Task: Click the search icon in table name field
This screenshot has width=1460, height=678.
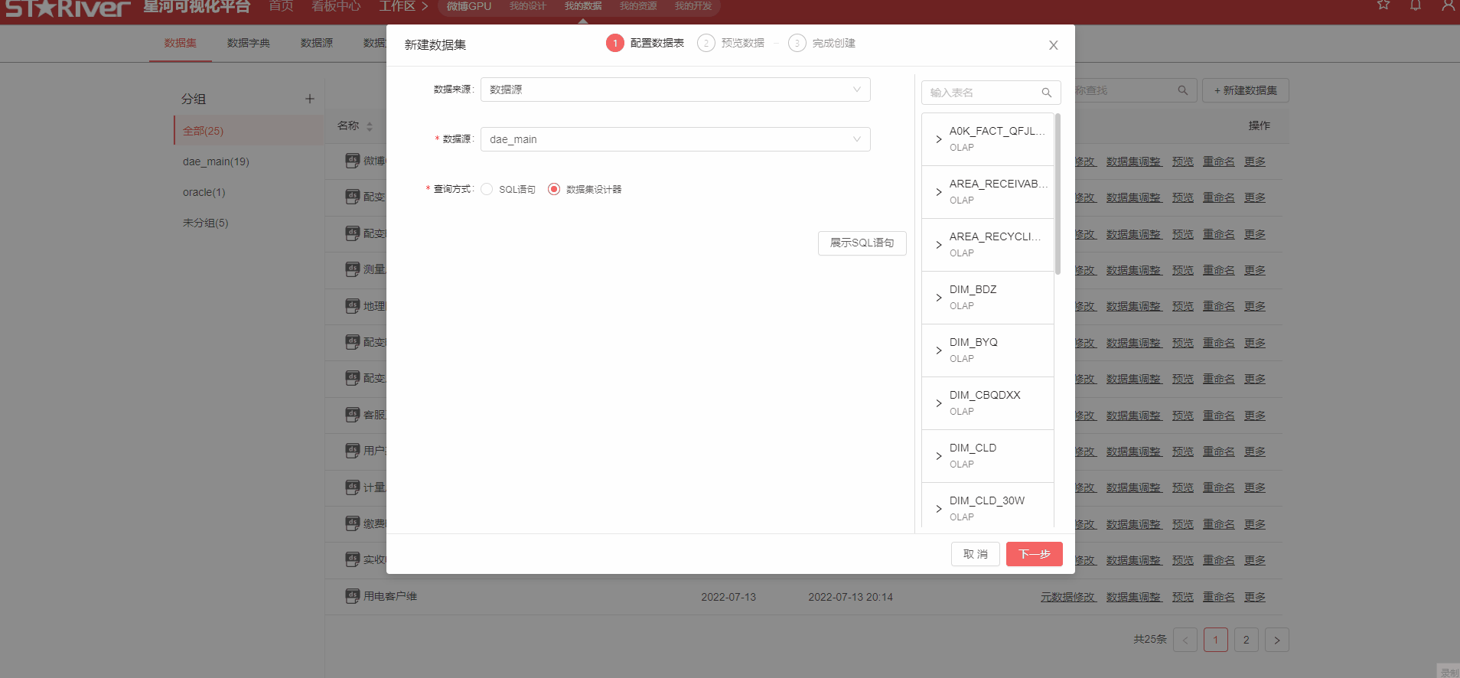Action: tap(1046, 93)
